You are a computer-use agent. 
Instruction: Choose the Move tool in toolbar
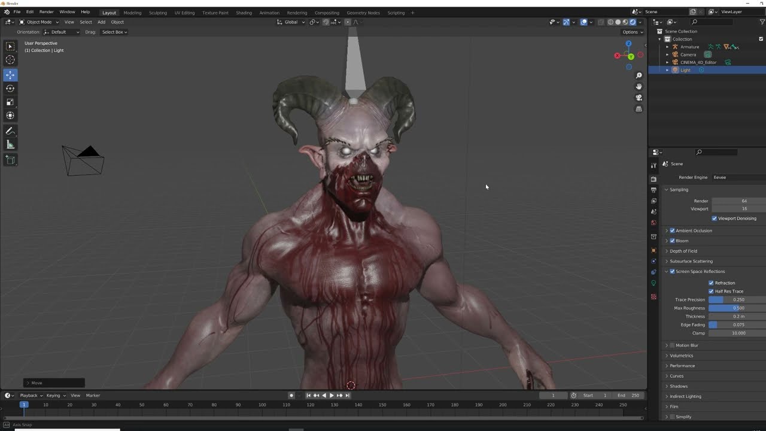10,75
